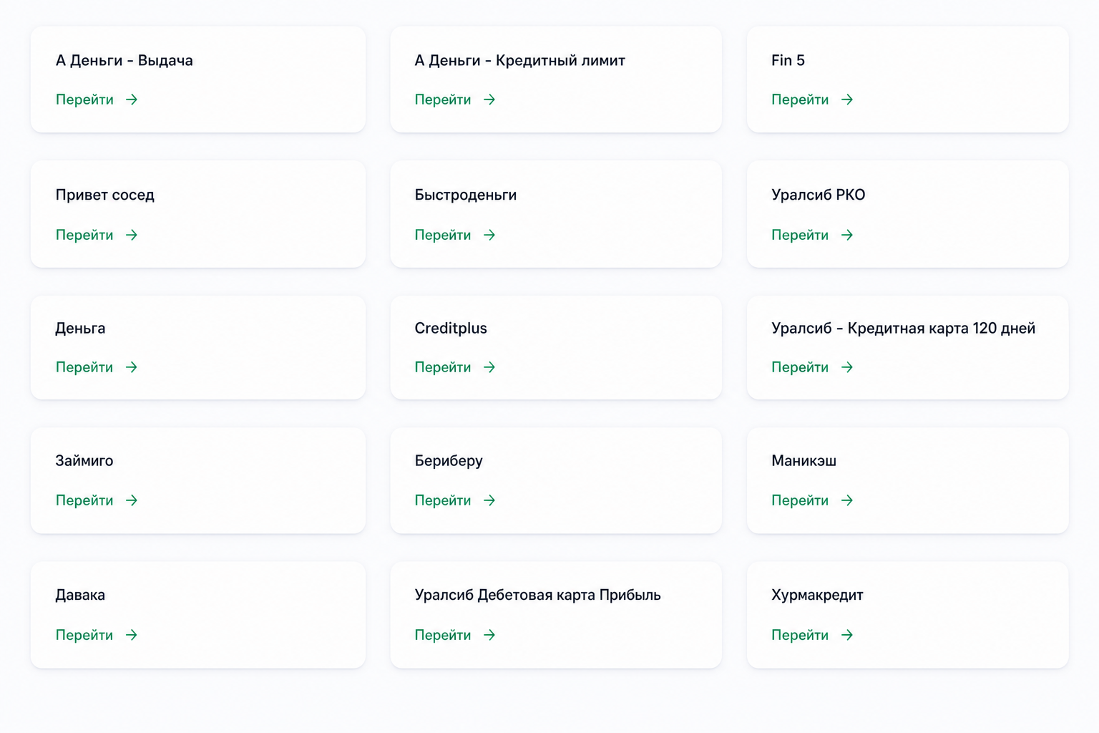The width and height of the screenshot is (1099, 733).
Task: Follow the Перейти link under Привет сосед
Action: tap(84, 235)
